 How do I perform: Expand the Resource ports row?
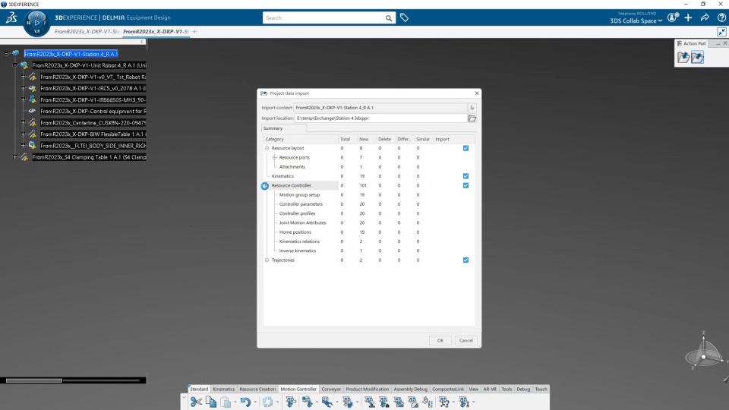pyautogui.click(x=274, y=157)
